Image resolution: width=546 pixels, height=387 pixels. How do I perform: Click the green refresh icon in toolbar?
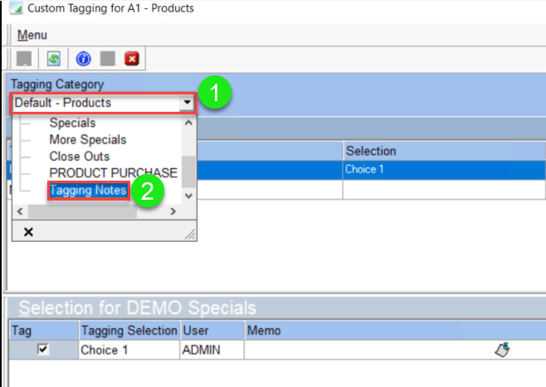pos(53,59)
